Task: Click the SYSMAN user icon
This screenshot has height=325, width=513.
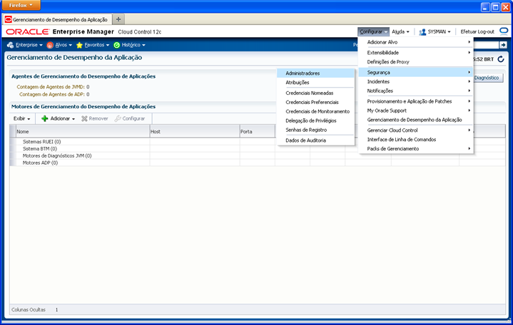Action: 422,31
